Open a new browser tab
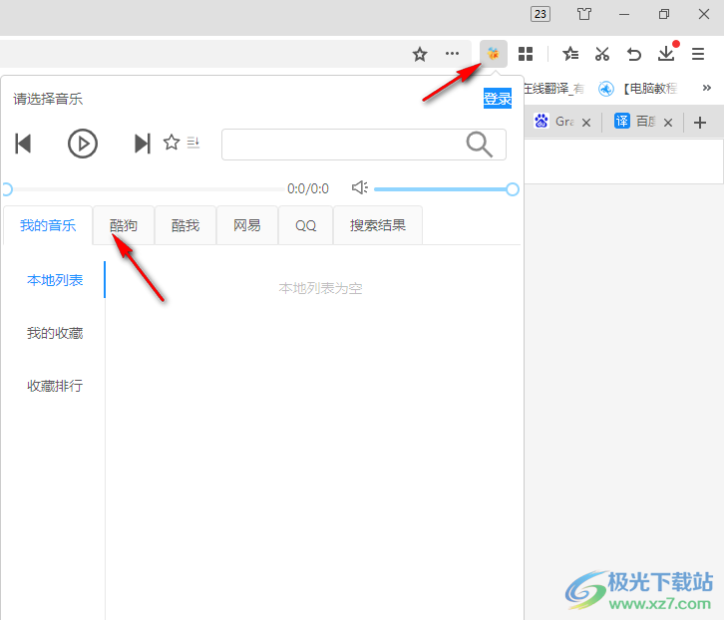The height and width of the screenshot is (620, 724). [x=700, y=123]
